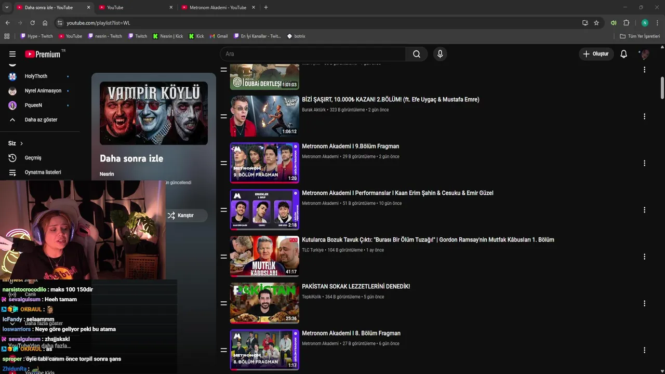Open Hype - Twitch bookmark
665x374 pixels.
click(x=36, y=36)
